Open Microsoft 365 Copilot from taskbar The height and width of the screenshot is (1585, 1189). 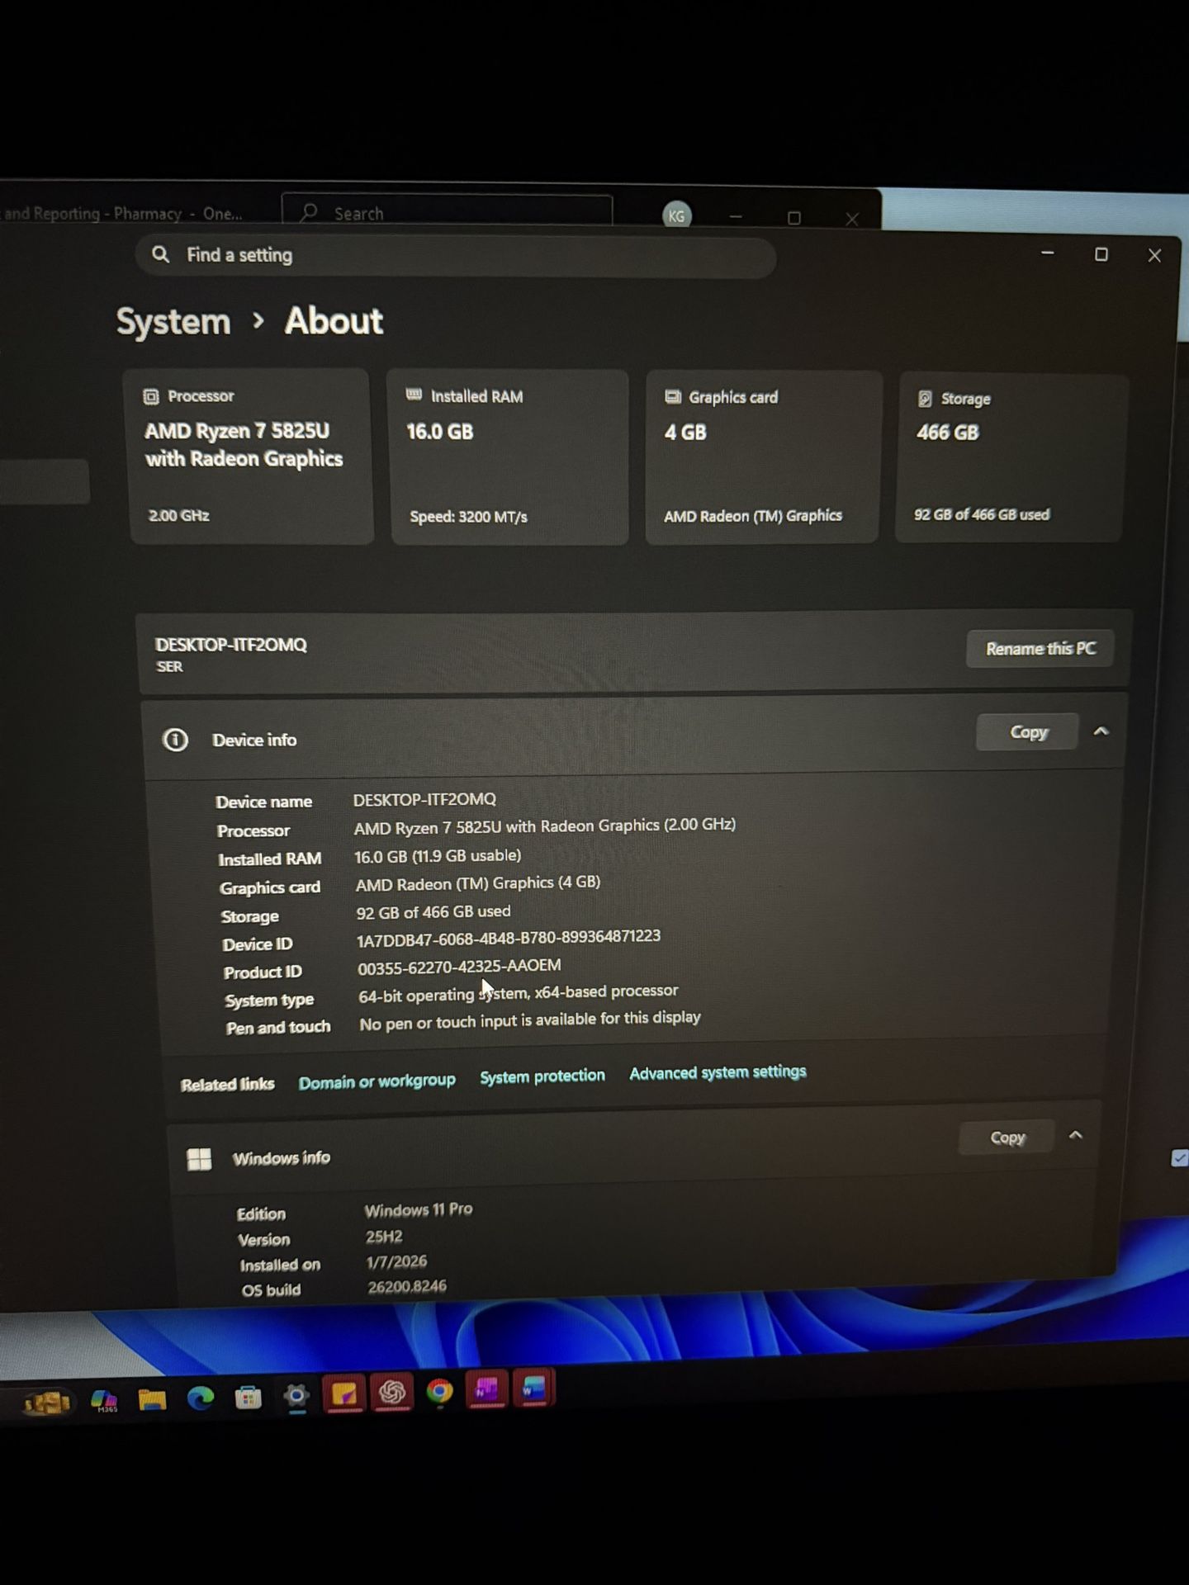pyautogui.click(x=104, y=1400)
